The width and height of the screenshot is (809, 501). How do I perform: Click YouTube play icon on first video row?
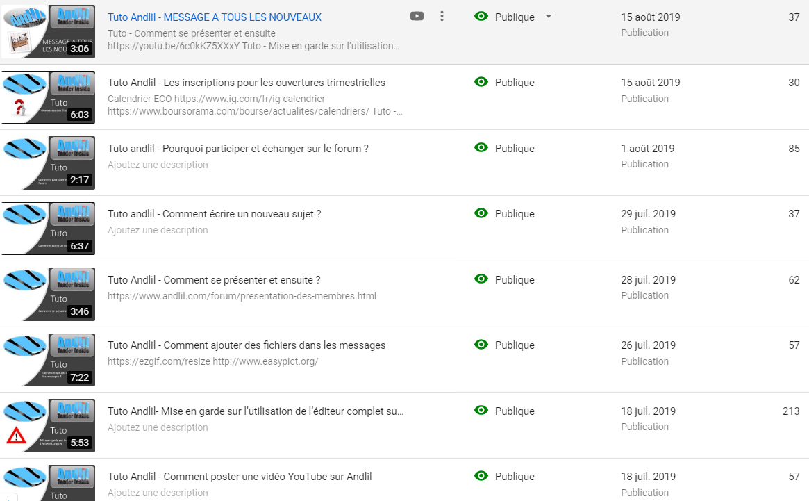[x=417, y=17]
